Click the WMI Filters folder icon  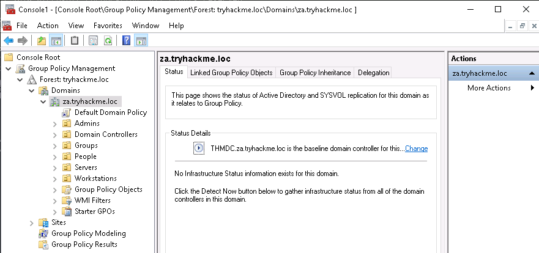[x=66, y=200]
